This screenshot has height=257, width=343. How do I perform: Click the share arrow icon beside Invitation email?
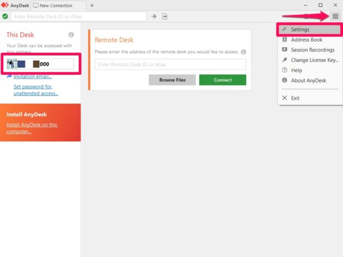click(9, 76)
